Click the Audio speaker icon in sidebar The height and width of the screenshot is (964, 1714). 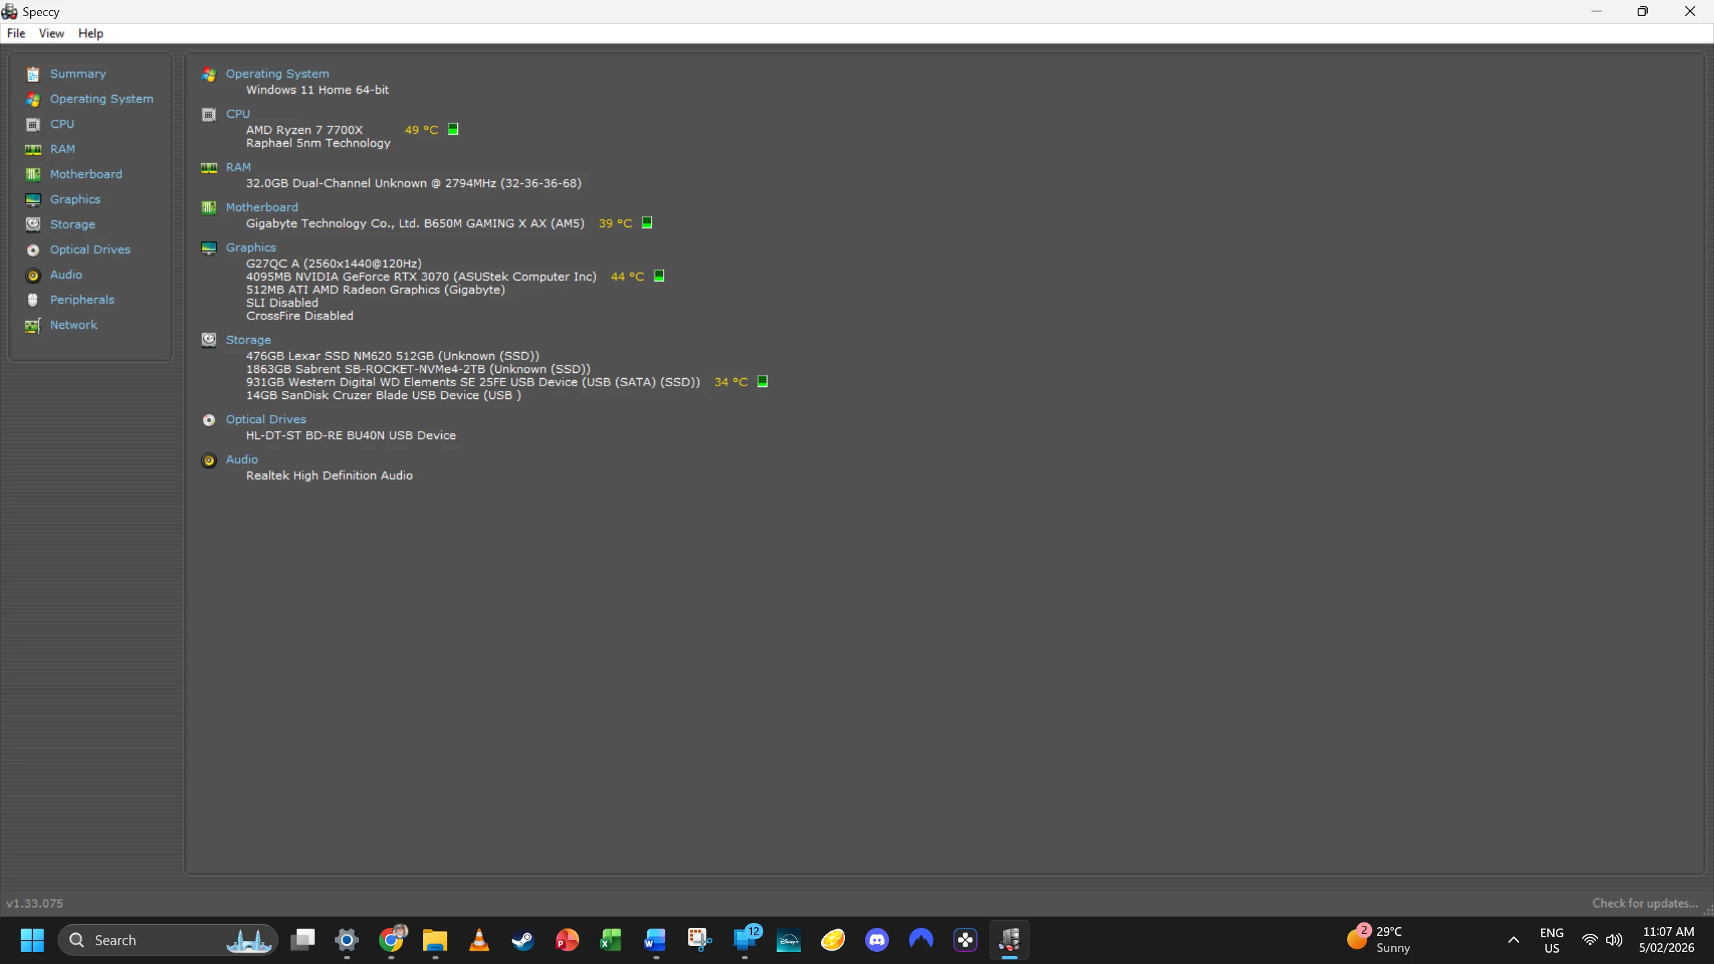(33, 275)
